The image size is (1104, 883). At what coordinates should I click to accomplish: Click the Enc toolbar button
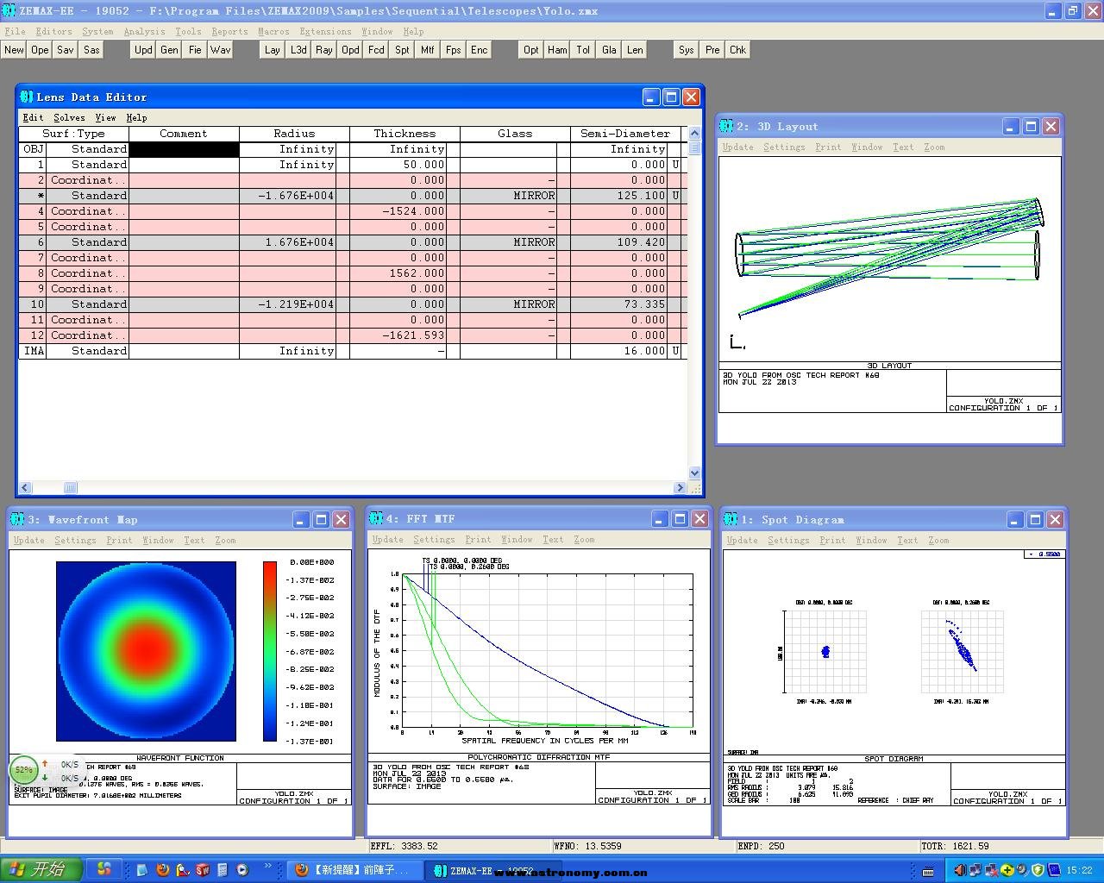click(480, 50)
